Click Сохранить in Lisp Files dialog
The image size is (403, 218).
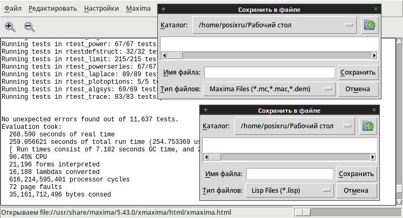[x=357, y=174]
